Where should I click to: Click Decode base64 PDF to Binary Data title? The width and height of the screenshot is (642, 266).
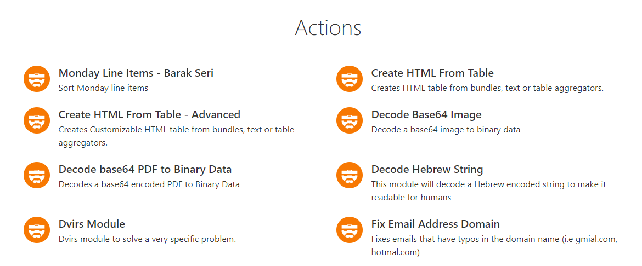tap(145, 169)
